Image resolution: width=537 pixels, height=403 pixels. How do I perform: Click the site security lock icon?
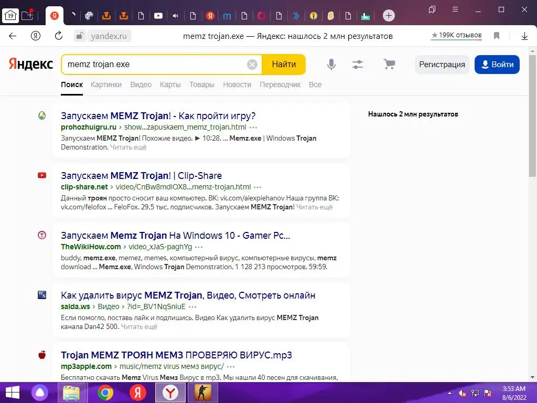[80, 36]
